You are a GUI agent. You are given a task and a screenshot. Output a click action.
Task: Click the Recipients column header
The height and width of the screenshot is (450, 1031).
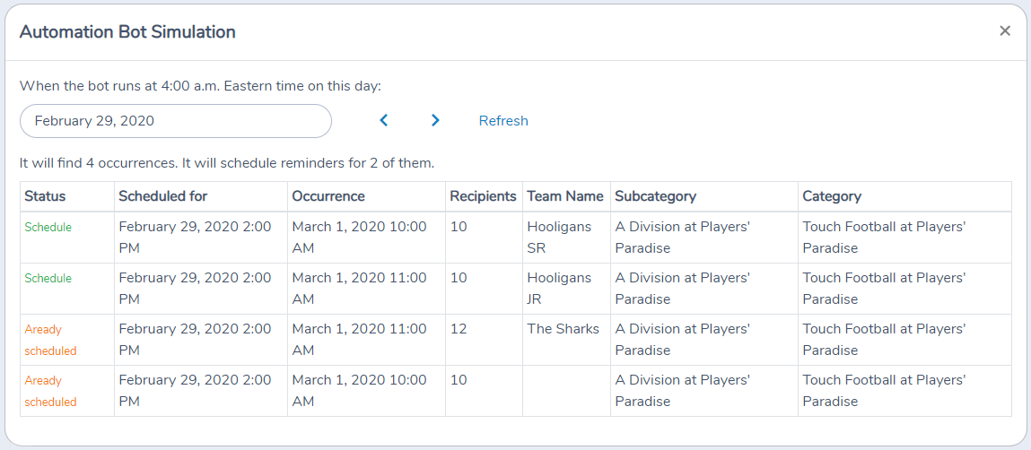484,196
